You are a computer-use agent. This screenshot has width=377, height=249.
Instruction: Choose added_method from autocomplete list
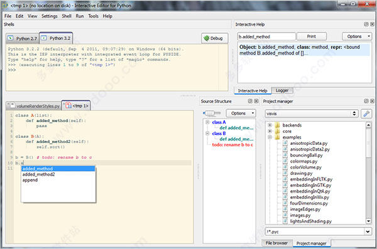coord(58,169)
